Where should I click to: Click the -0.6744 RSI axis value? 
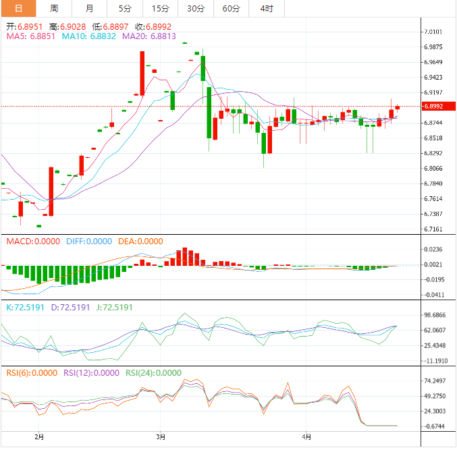[434, 426]
